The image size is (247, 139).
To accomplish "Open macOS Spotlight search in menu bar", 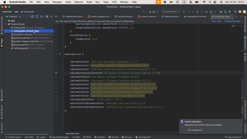I will click(x=210, y=2).
